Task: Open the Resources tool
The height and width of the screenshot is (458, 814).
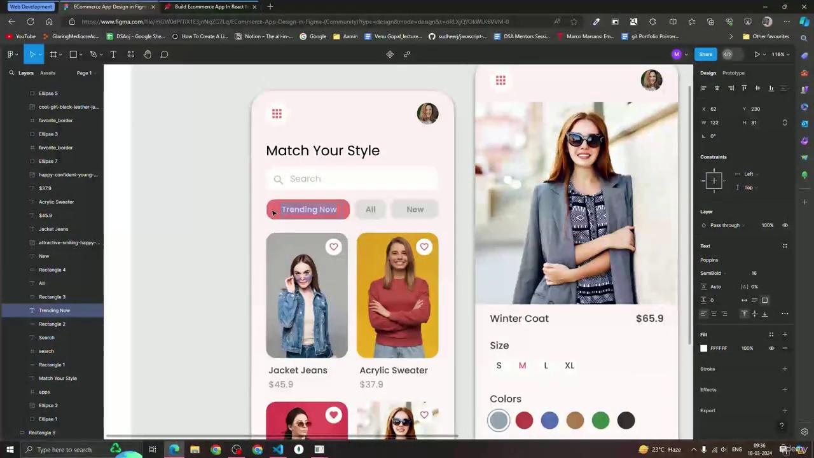Action: (130, 54)
